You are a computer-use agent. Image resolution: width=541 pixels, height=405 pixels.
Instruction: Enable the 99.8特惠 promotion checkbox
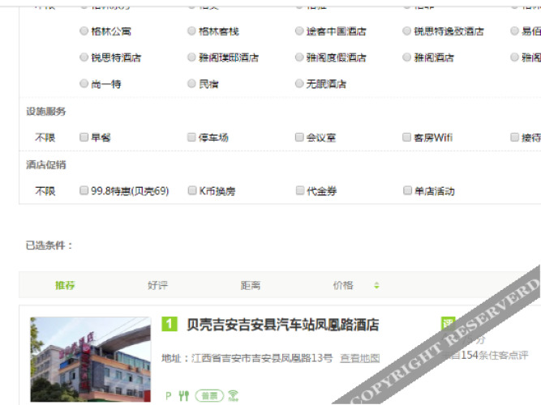[x=84, y=191]
